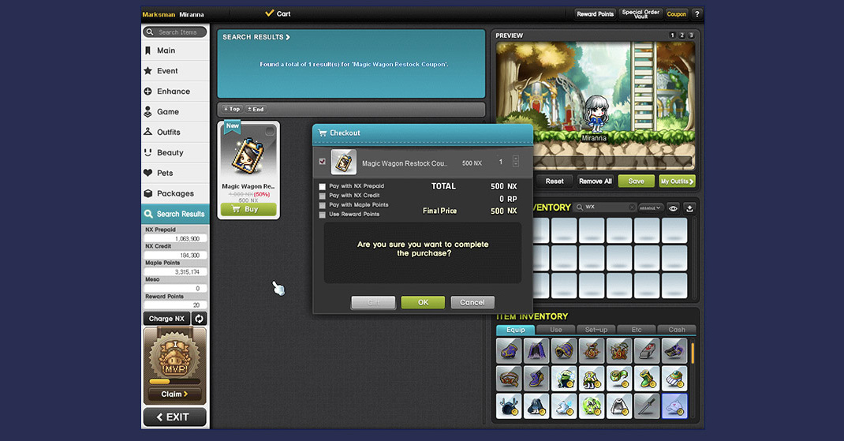This screenshot has width=844, height=441.
Task: Click the Search Items field
Action: click(x=175, y=32)
